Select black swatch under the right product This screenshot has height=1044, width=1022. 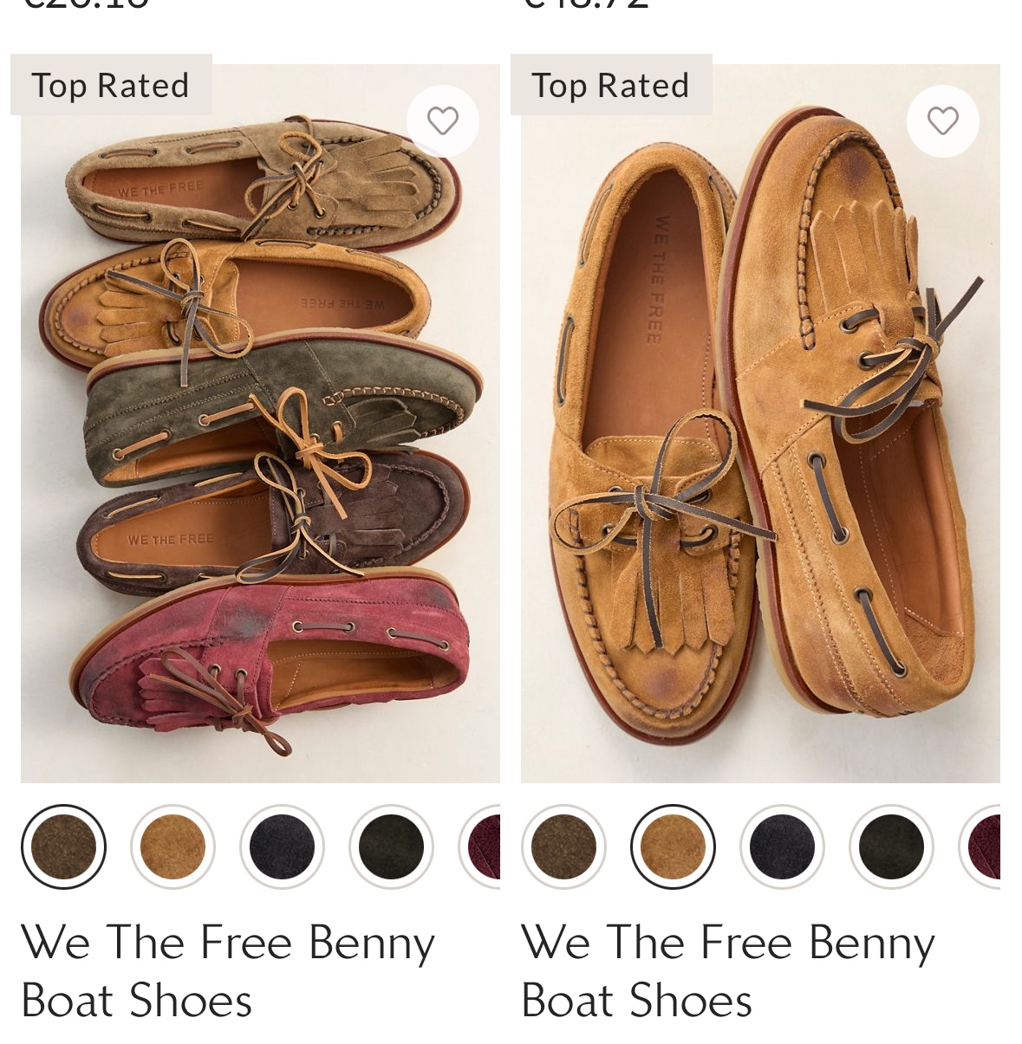pyautogui.click(x=891, y=846)
